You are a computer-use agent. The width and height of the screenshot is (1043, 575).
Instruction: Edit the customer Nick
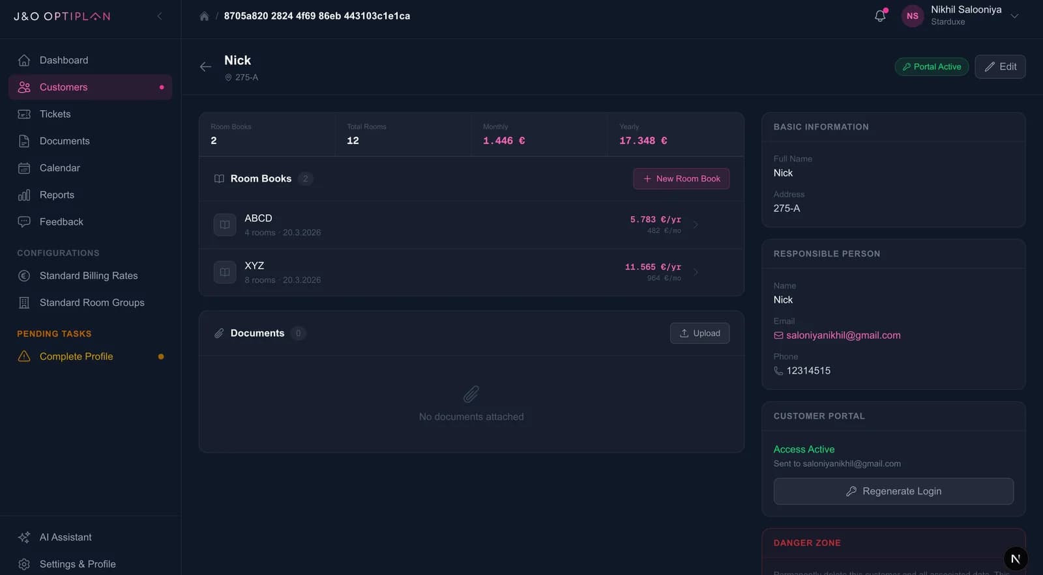point(1000,66)
